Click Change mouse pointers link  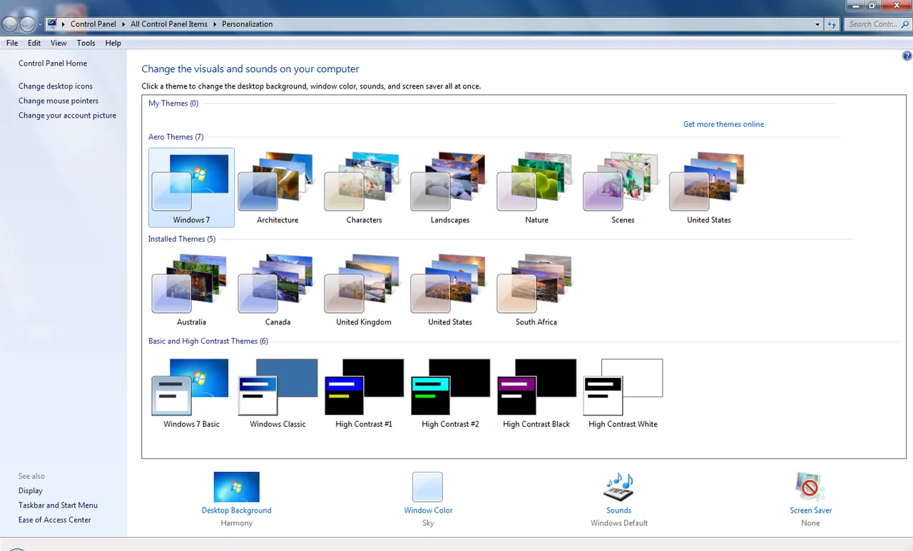58,101
